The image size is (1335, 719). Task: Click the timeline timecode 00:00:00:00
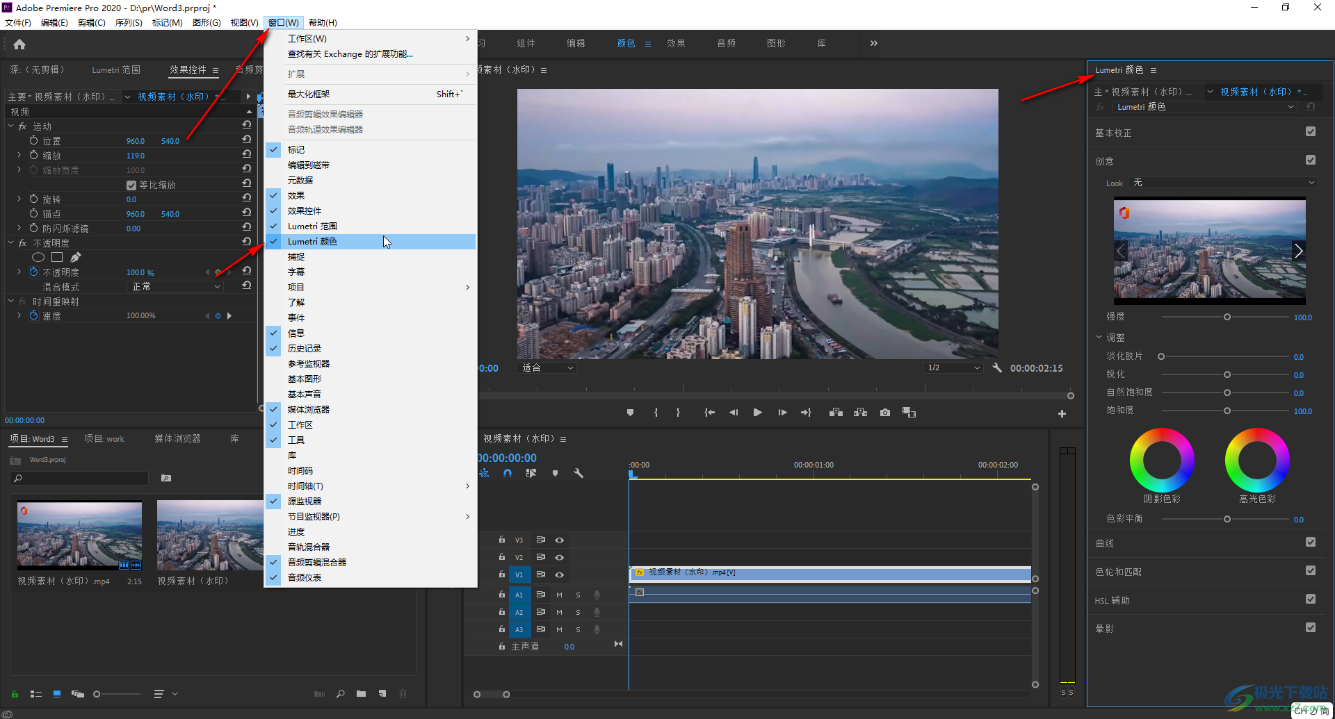tap(507, 458)
